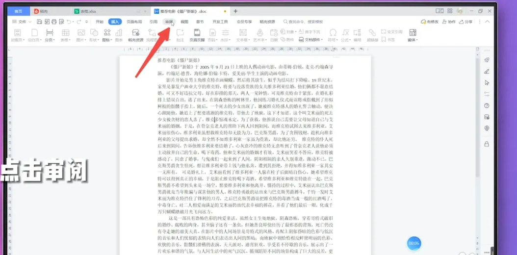Click the Chart (图表) icon
517x255 pixels.
point(119,33)
